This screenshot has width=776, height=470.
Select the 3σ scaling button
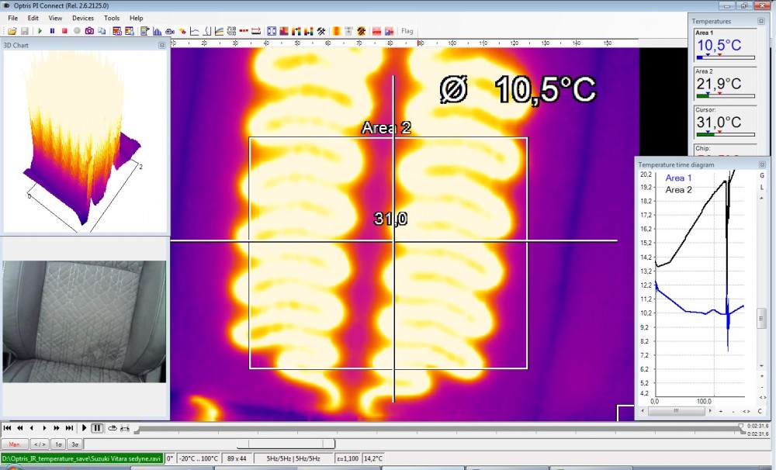point(74,444)
